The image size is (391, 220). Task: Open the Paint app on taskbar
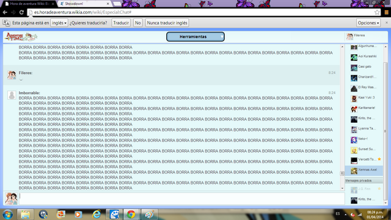(149, 215)
